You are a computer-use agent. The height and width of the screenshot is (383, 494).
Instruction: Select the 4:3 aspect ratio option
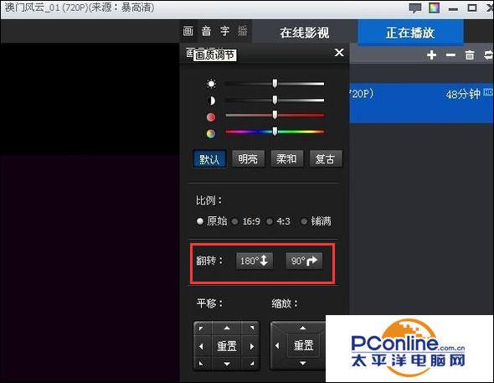point(278,221)
